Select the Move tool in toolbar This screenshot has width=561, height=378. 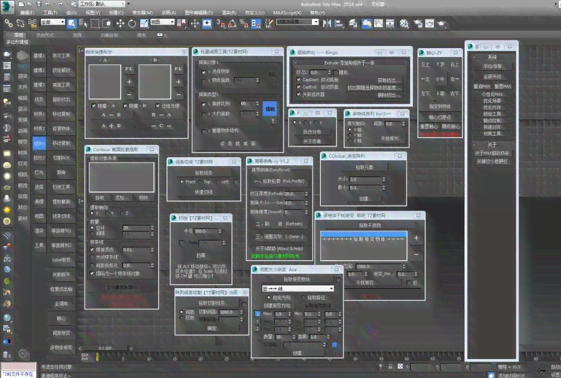(x=120, y=23)
